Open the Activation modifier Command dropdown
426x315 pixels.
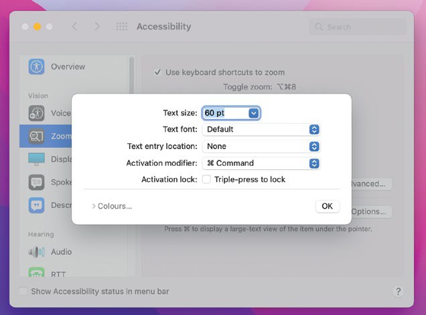pyautogui.click(x=261, y=163)
